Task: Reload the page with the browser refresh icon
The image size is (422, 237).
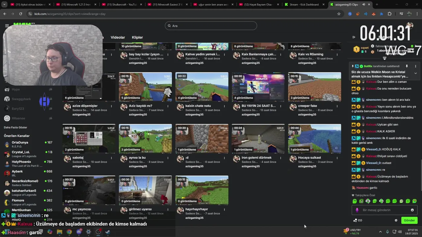Action: 20,14
